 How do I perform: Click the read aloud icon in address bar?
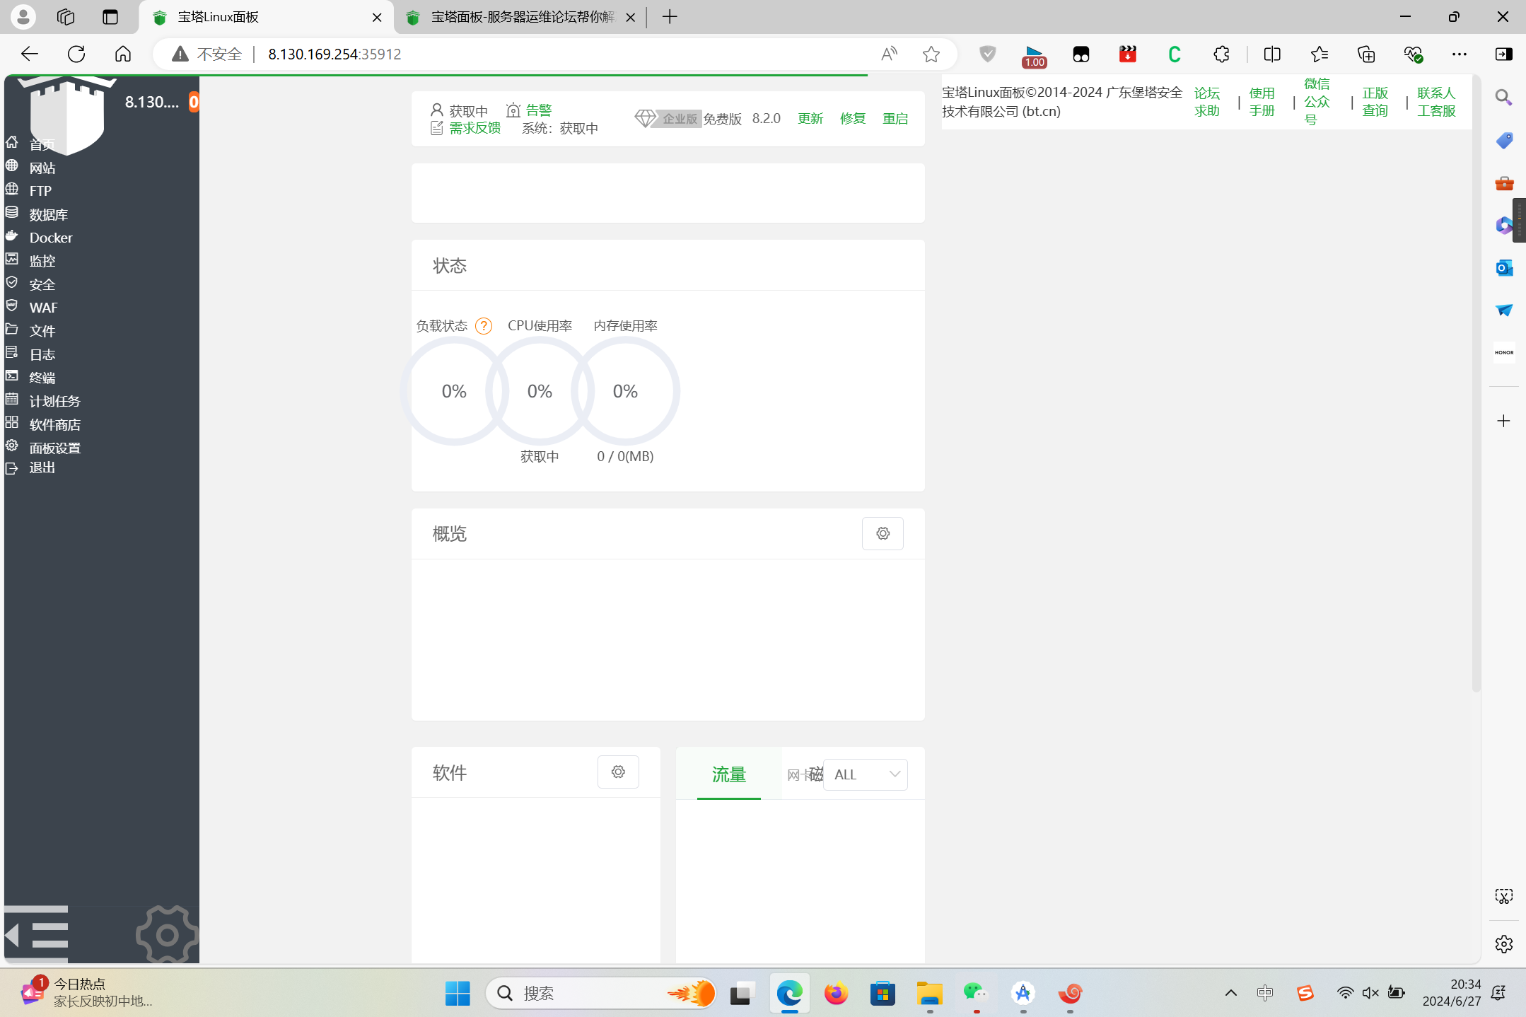[x=889, y=54]
